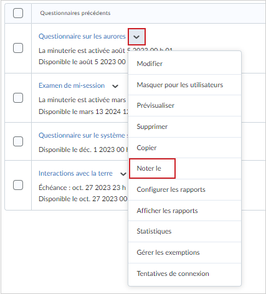Open Statistiques from the menu

[x=184, y=231]
